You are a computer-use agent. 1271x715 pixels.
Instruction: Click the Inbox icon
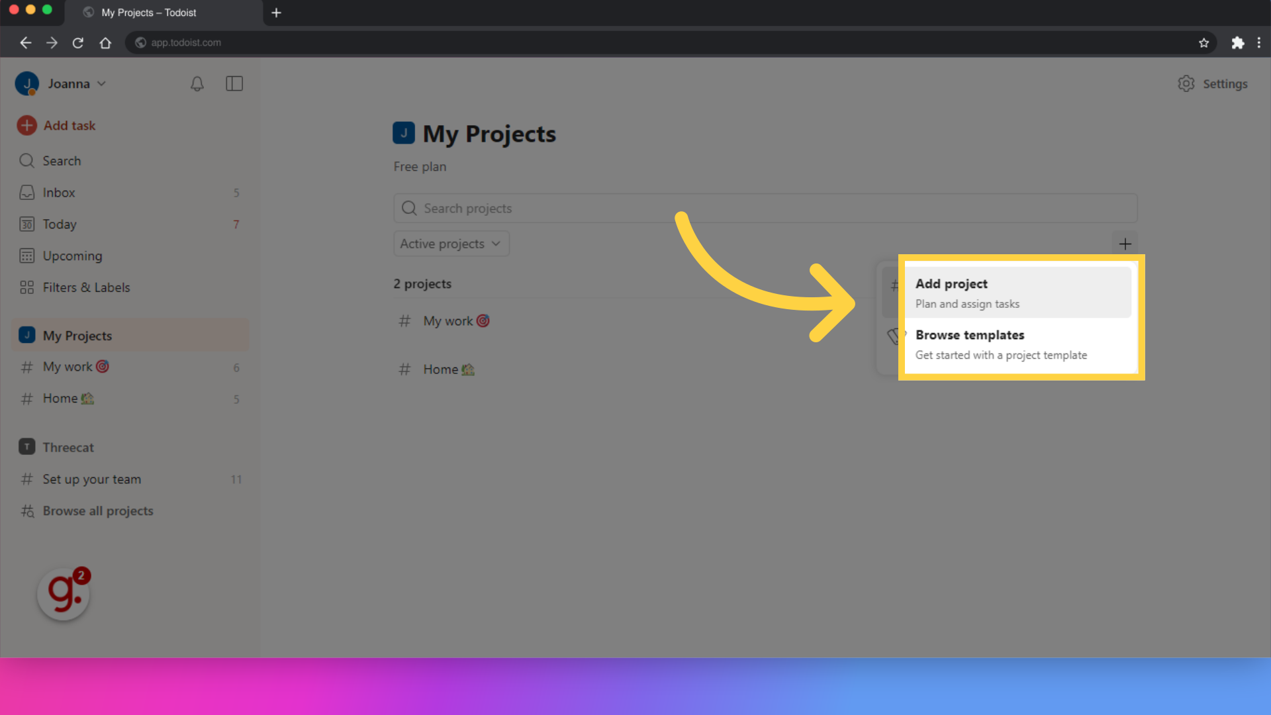(26, 192)
